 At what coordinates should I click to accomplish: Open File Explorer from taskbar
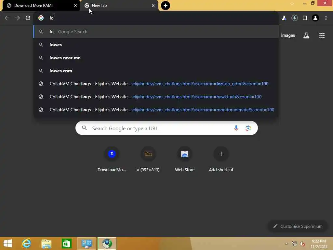[46, 243]
